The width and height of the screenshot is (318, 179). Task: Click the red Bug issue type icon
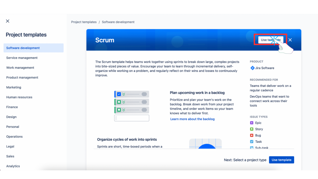[x=252, y=135]
